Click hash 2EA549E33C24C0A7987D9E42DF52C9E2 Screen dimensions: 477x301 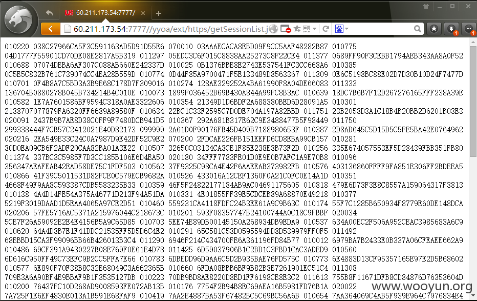[x=99, y=139]
